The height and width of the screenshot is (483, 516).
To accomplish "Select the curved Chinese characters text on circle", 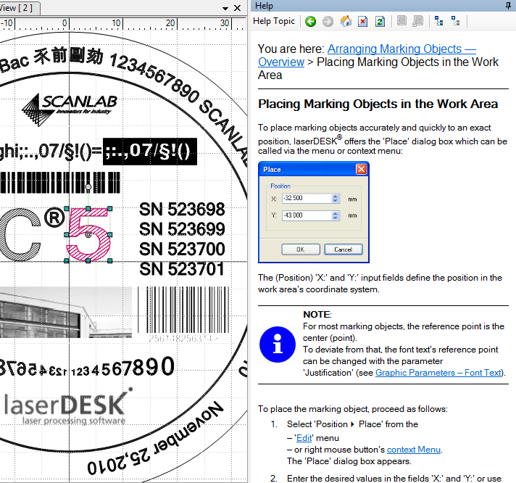I will 69,56.
